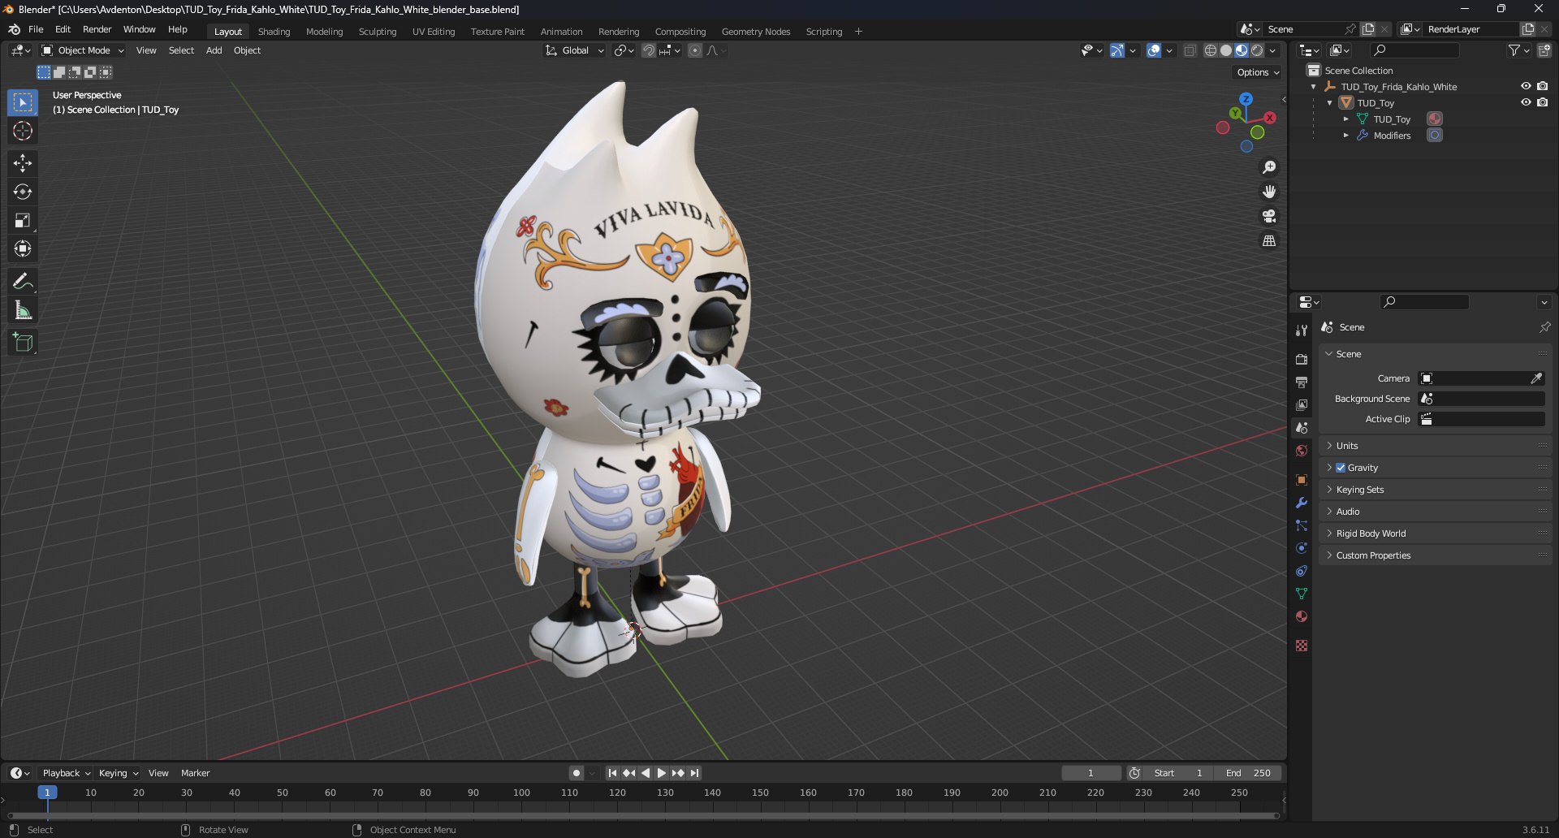Viewport: 1559px width, 838px height.
Task: Open the shading options dropdown arrow
Action: [x=1272, y=50]
